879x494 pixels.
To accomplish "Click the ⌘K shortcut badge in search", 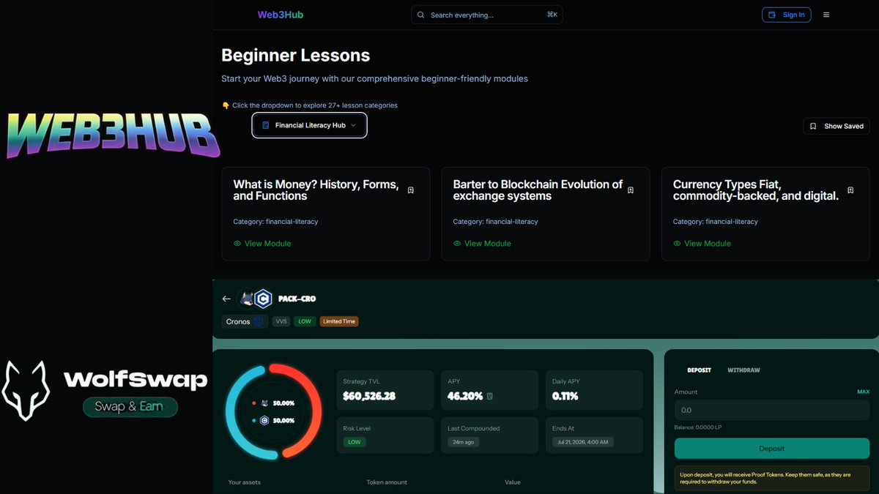I will (x=552, y=15).
